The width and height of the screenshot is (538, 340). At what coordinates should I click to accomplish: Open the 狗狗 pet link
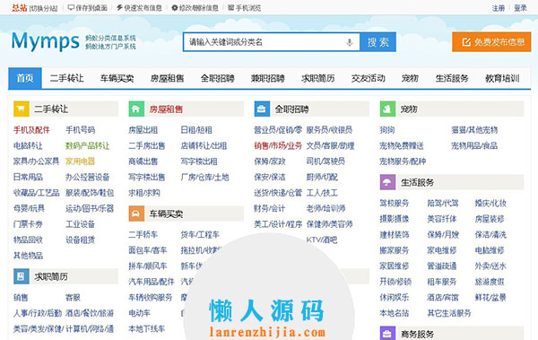pos(387,130)
